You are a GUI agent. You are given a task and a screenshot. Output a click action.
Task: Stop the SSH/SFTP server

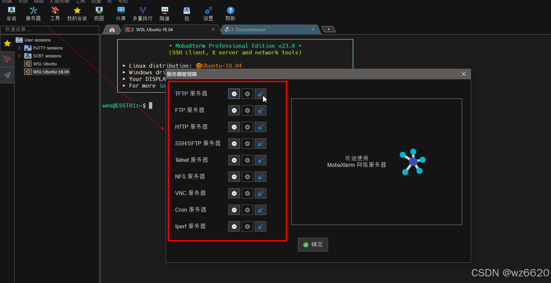[x=247, y=144]
